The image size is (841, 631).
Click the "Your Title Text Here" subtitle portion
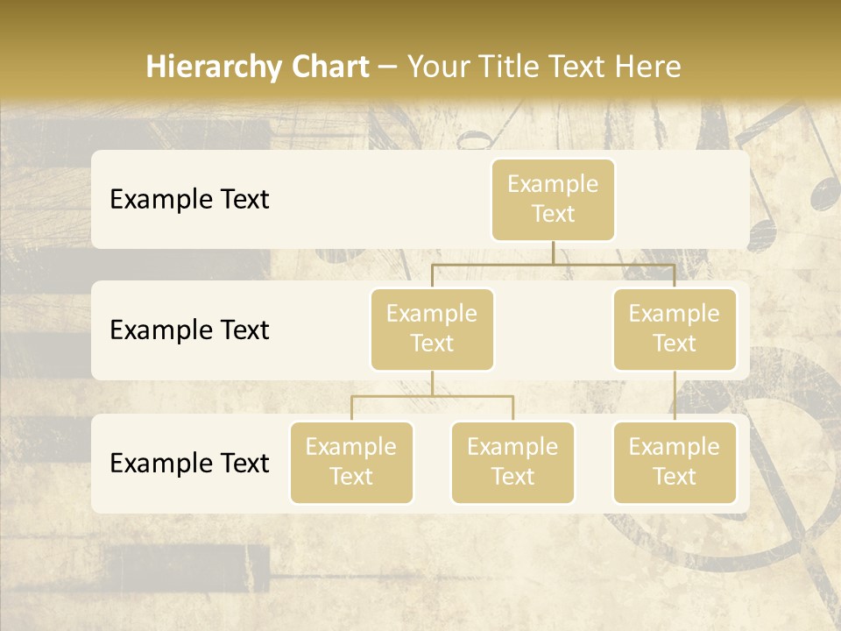click(543, 67)
